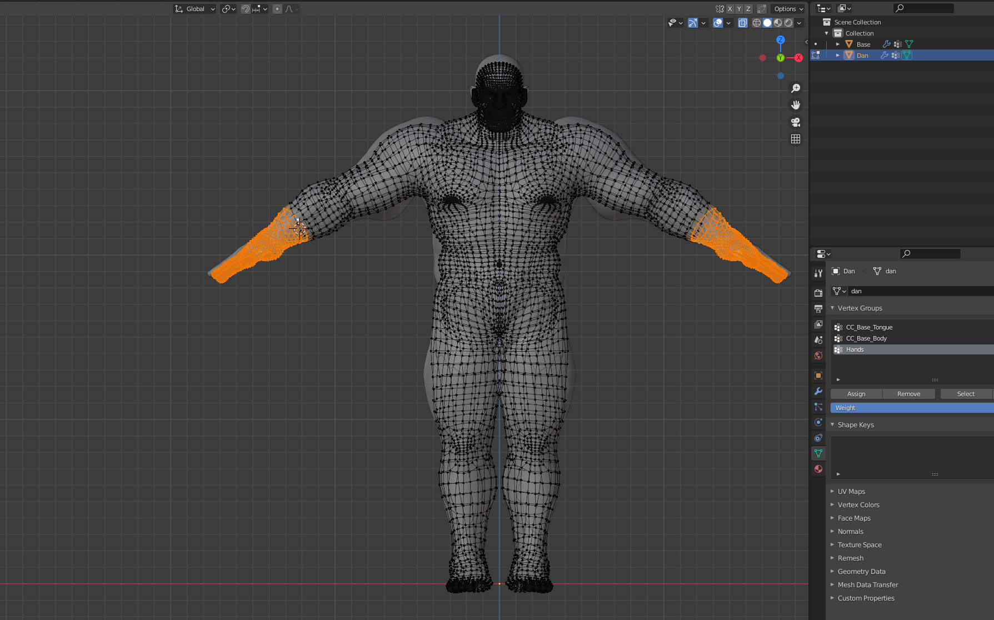Open the Output properties tab
Image resolution: width=994 pixels, height=620 pixels.
point(818,308)
